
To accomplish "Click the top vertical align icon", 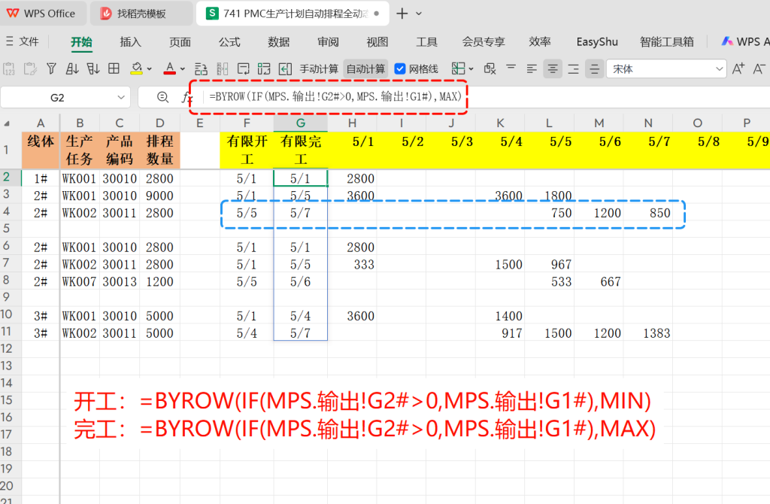I will click(x=511, y=68).
